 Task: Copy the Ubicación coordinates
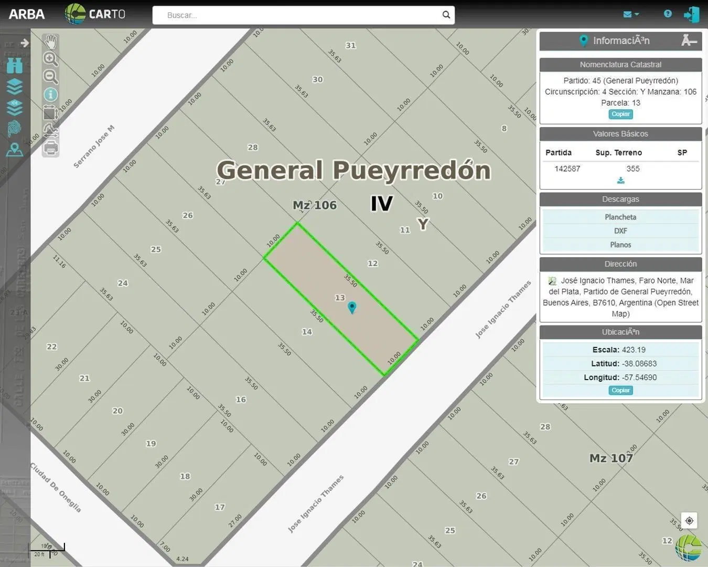620,390
